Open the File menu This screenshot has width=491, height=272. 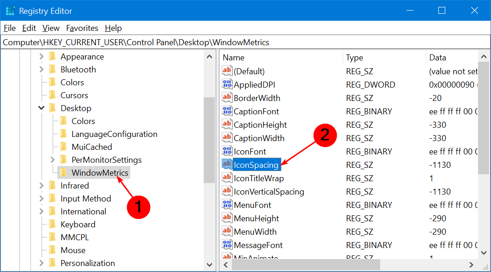coord(10,28)
